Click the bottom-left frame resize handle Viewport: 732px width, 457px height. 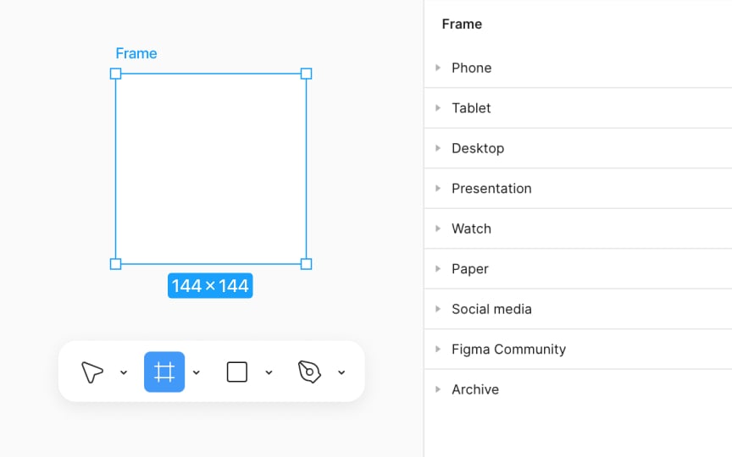[x=116, y=264]
